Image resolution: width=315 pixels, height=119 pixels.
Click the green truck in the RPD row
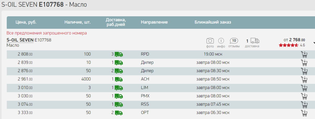pyautogui.click(x=119, y=54)
